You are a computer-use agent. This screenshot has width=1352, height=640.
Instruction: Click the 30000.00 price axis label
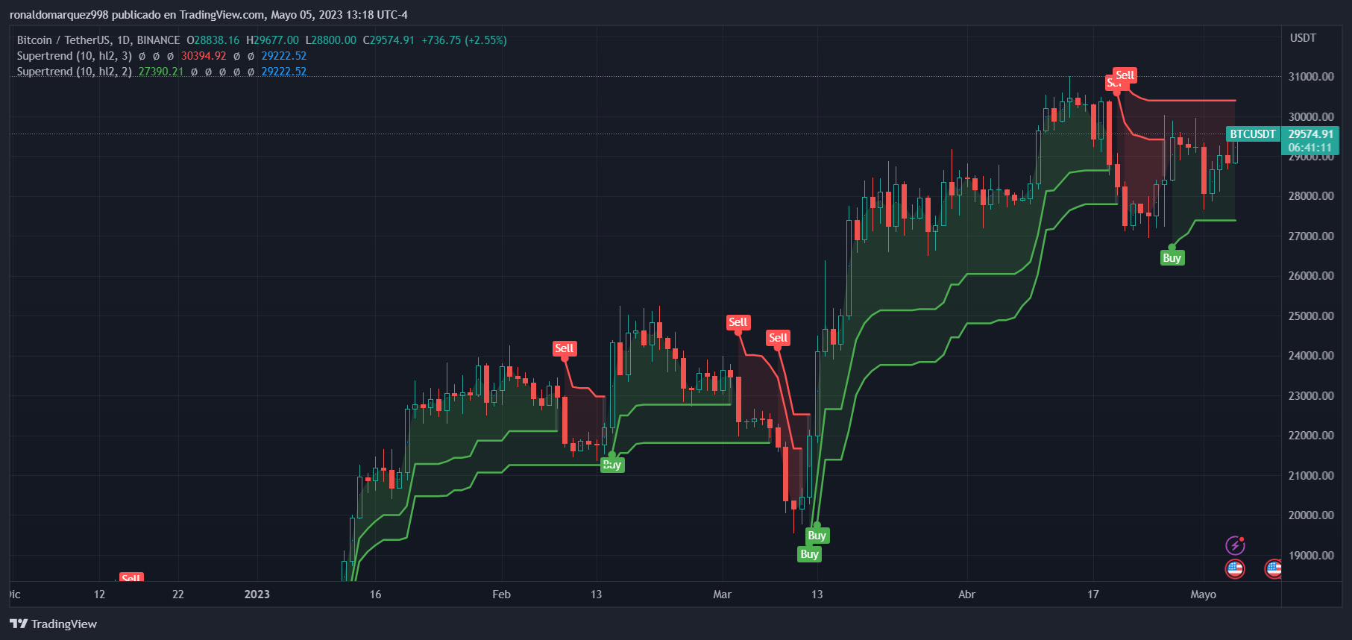pyautogui.click(x=1311, y=116)
